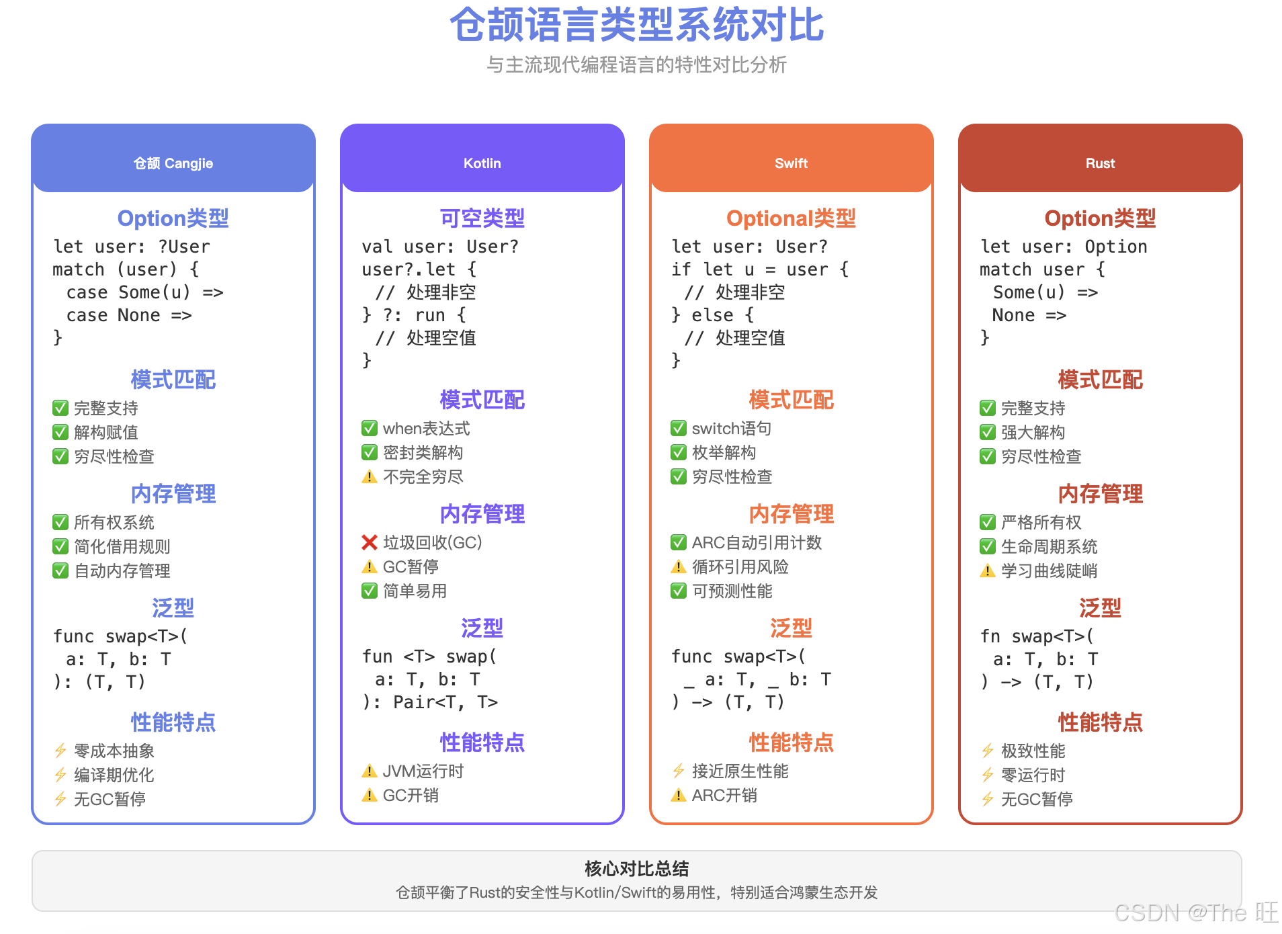Screen dimensions: 1282x934
Task: Click the code line 'if let u = user {'
Action: pyautogui.click(x=761, y=269)
